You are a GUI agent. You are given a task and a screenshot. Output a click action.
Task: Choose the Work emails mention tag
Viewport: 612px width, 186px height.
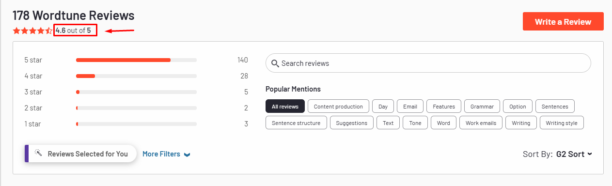[481, 123]
